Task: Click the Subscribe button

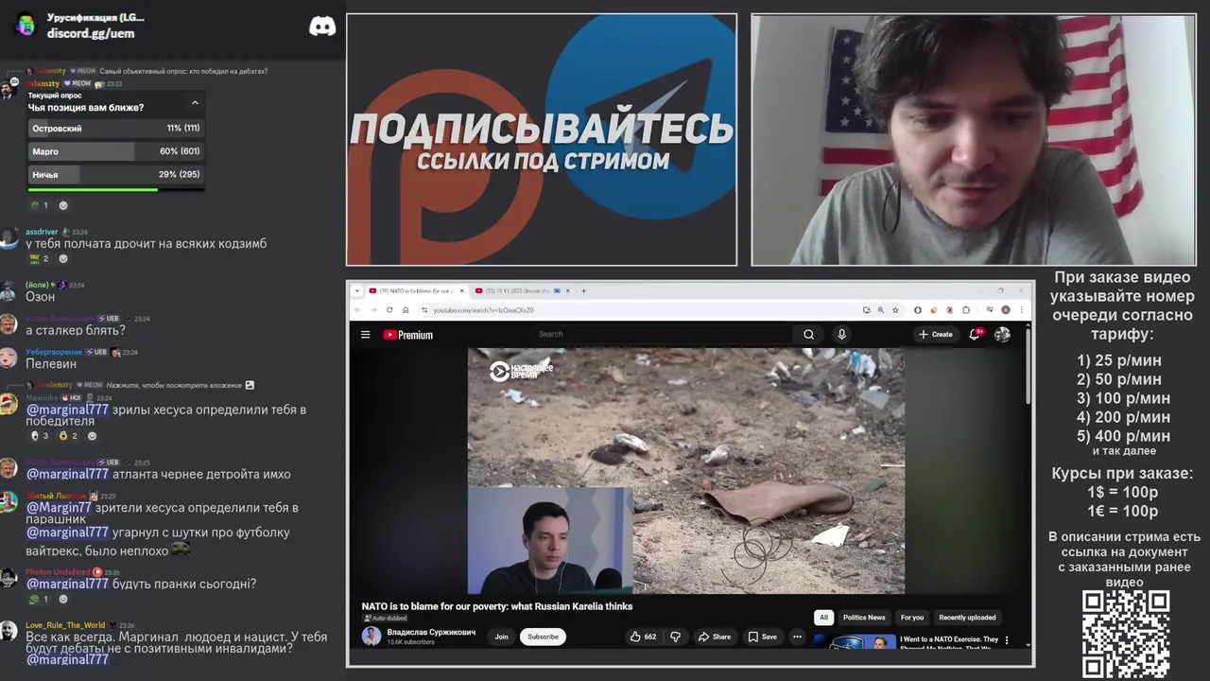Action: [x=543, y=637]
